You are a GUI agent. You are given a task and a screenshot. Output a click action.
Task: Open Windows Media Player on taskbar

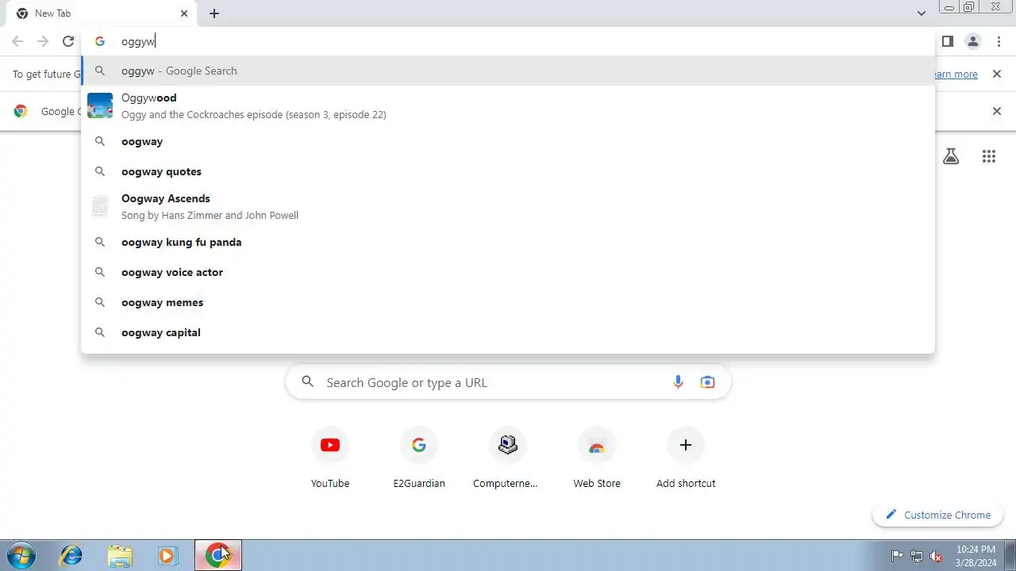pyautogui.click(x=167, y=556)
